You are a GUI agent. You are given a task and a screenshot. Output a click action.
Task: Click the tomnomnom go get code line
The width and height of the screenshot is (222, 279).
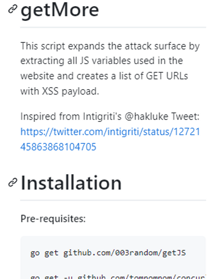(118, 277)
